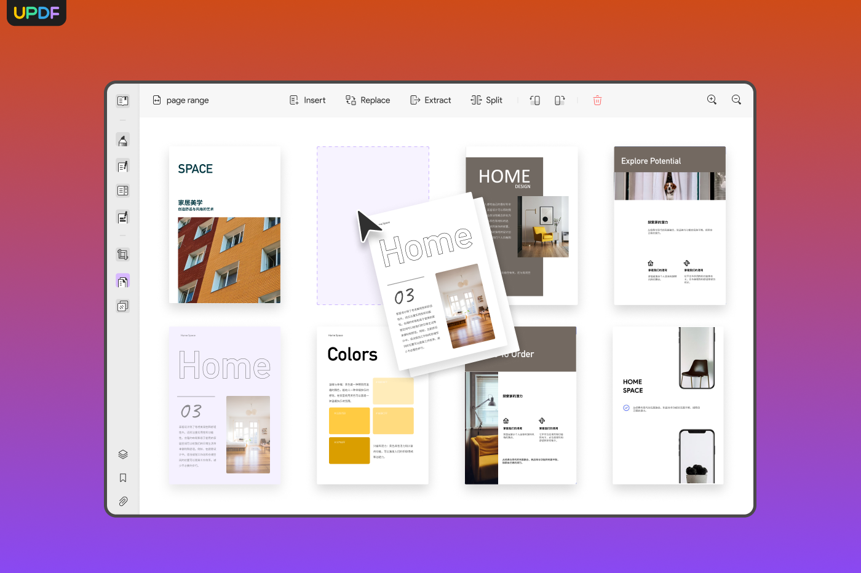Zoom in on page thumbnails
This screenshot has width=861, height=573.
[712, 100]
